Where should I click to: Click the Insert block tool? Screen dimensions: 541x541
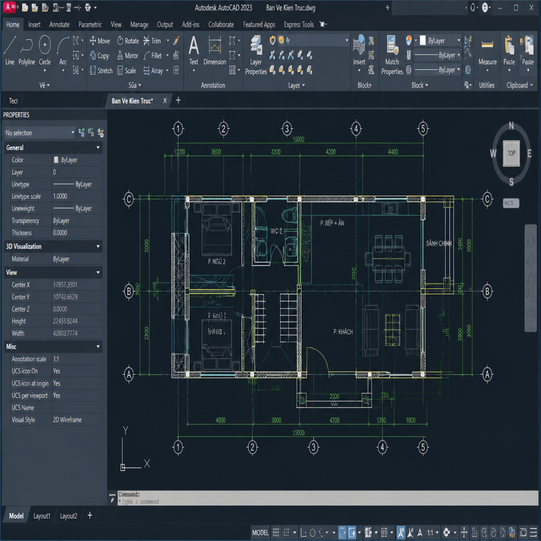point(359,50)
